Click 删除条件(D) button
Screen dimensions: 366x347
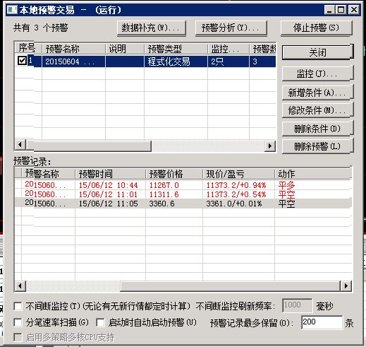click(317, 129)
